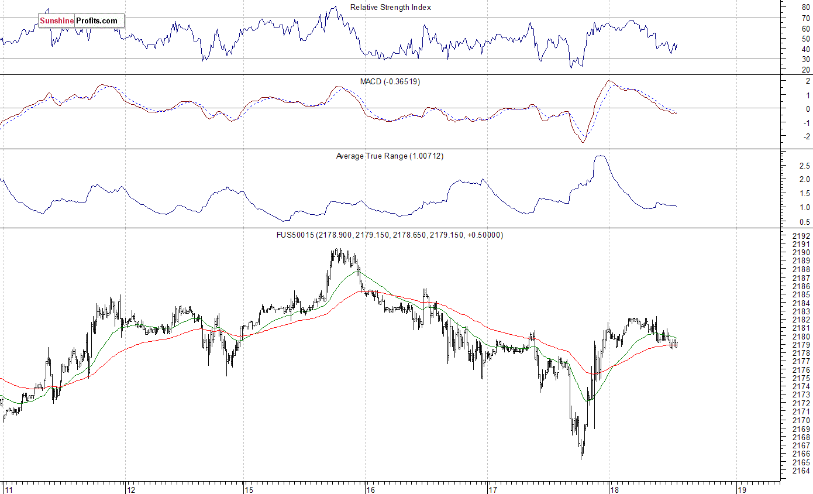
Task: Click the 2179 price axis label
Action: click(801, 345)
